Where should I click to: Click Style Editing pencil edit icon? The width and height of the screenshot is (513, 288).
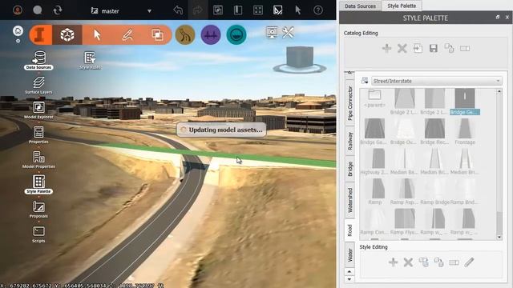tap(469, 262)
